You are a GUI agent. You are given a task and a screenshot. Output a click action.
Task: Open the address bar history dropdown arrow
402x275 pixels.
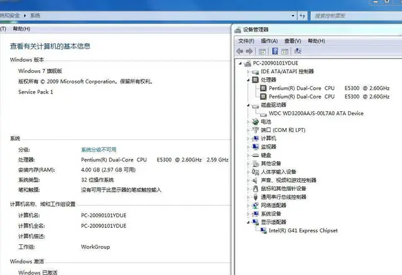tap(293, 16)
